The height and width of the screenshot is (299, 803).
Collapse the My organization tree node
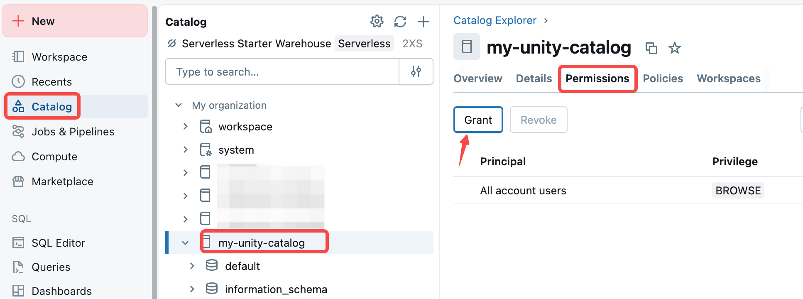pyautogui.click(x=179, y=105)
